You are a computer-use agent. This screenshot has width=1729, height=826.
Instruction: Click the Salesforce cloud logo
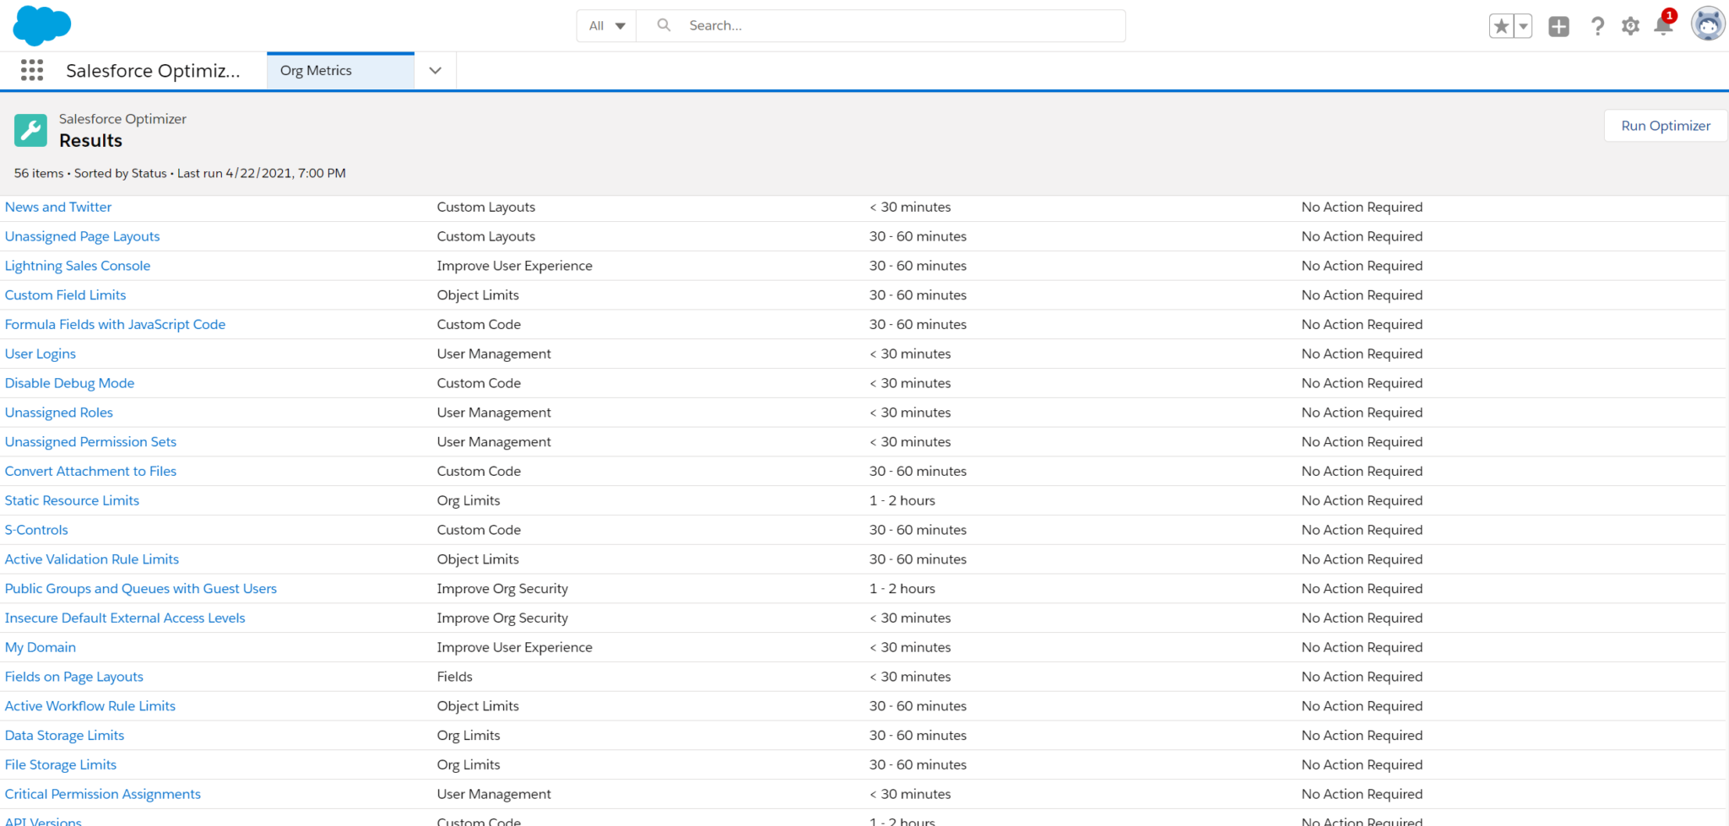pyautogui.click(x=41, y=24)
